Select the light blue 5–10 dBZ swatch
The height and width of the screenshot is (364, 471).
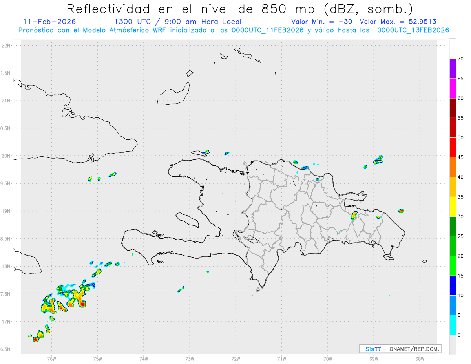[x=453, y=305]
